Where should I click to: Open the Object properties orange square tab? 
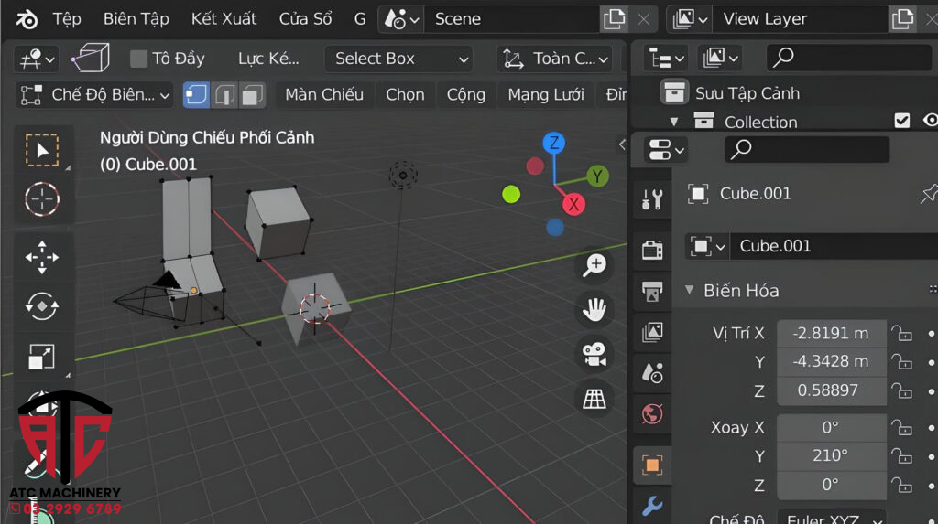(x=652, y=465)
